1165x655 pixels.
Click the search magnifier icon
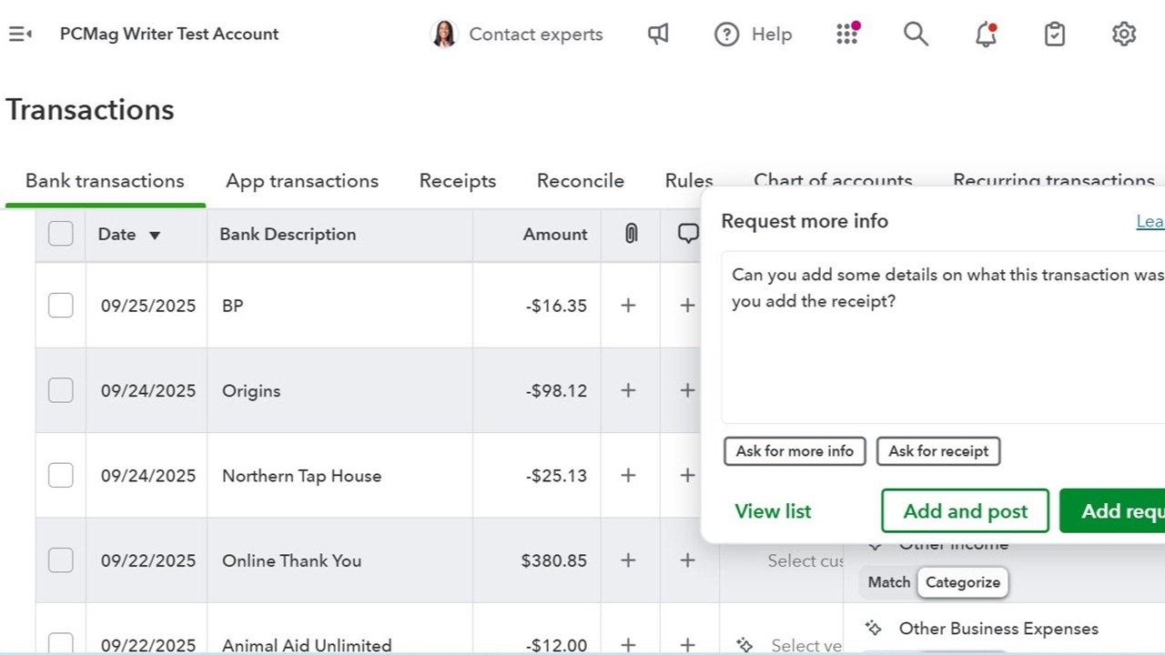coord(916,35)
